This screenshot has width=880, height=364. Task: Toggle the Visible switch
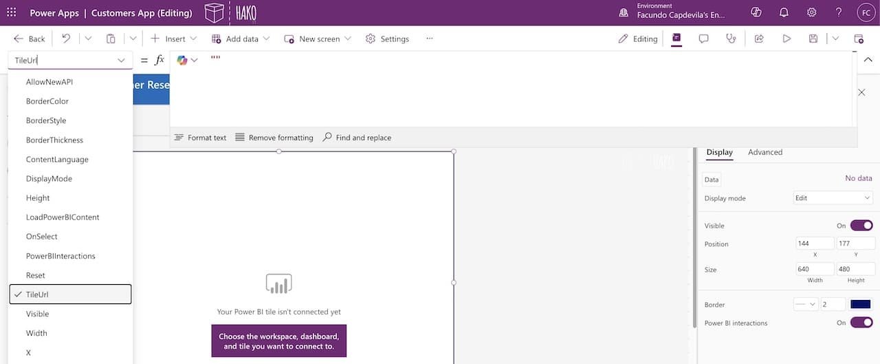[x=861, y=225]
